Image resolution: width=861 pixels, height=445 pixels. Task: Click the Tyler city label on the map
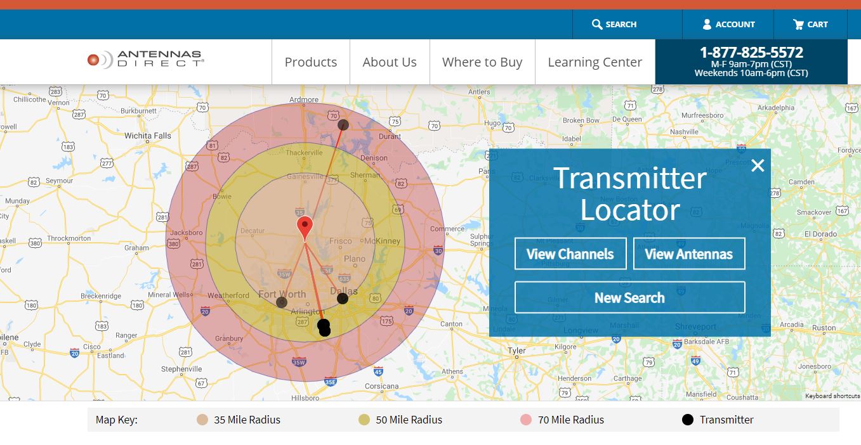516,351
